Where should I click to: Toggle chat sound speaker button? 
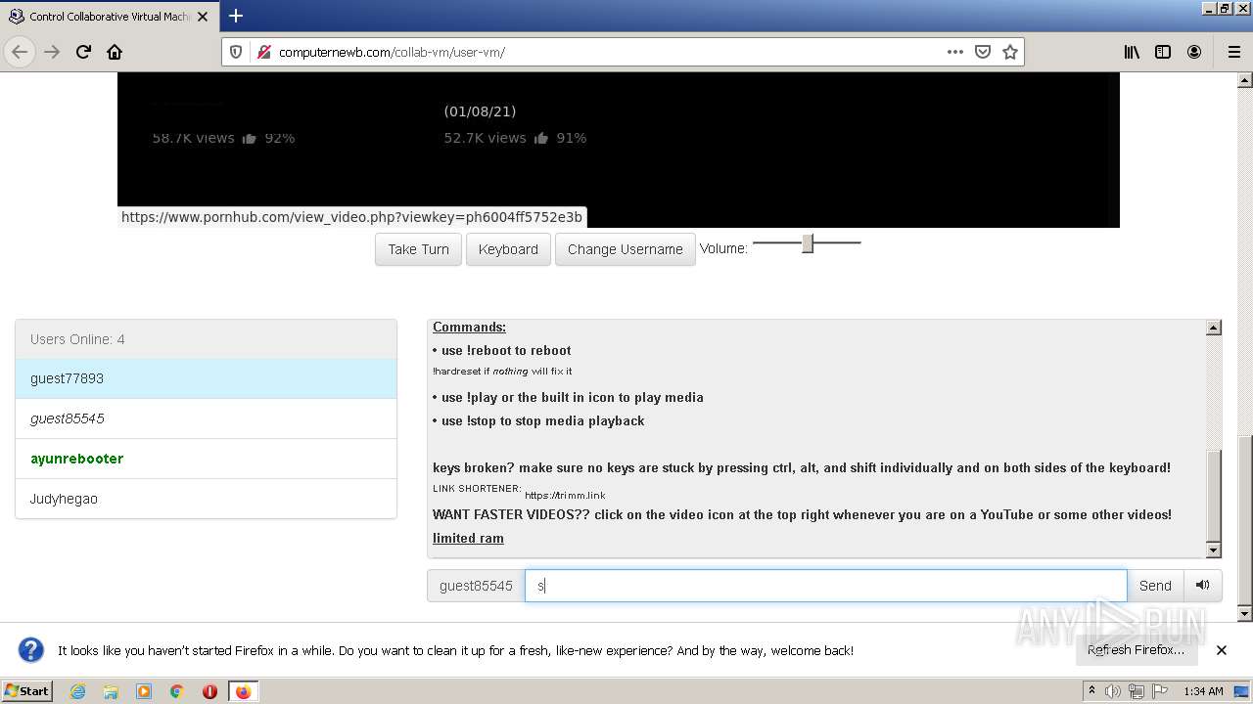[1203, 586]
